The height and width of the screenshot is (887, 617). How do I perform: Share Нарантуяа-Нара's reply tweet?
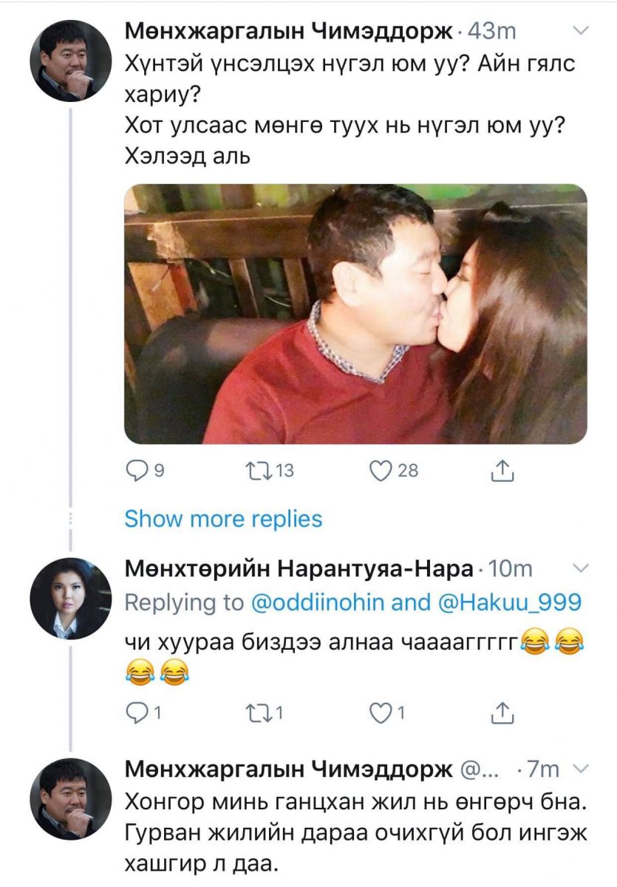[x=502, y=713]
